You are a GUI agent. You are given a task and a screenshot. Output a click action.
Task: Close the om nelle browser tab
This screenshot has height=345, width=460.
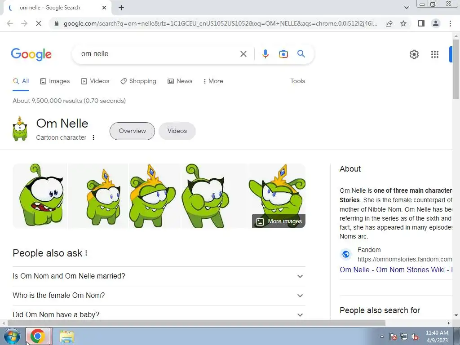(104, 8)
